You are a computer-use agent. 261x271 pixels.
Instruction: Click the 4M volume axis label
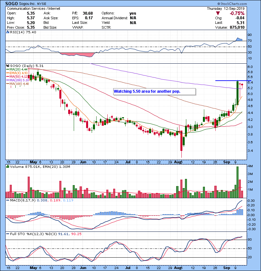(x=250, y=166)
